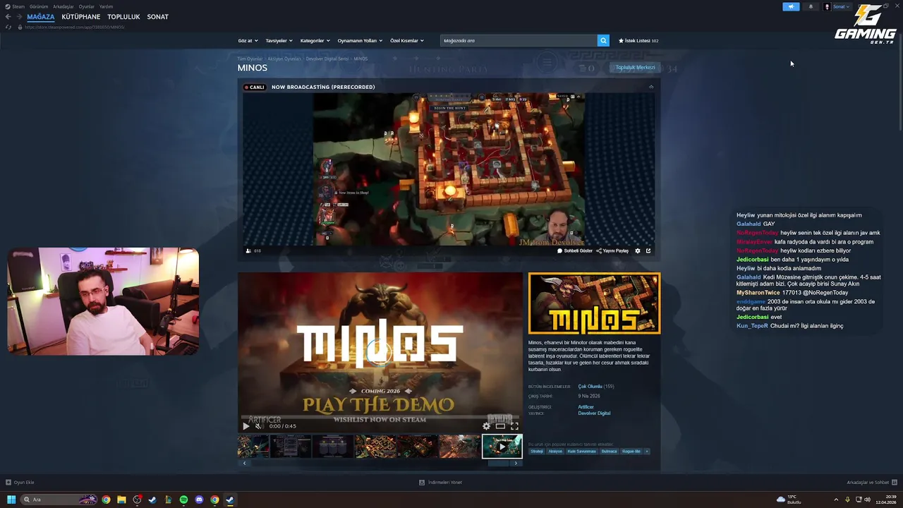Image resolution: width=903 pixels, height=508 pixels.
Task: Open the İstek Listesi wishlist link
Action: (x=638, y=40)
